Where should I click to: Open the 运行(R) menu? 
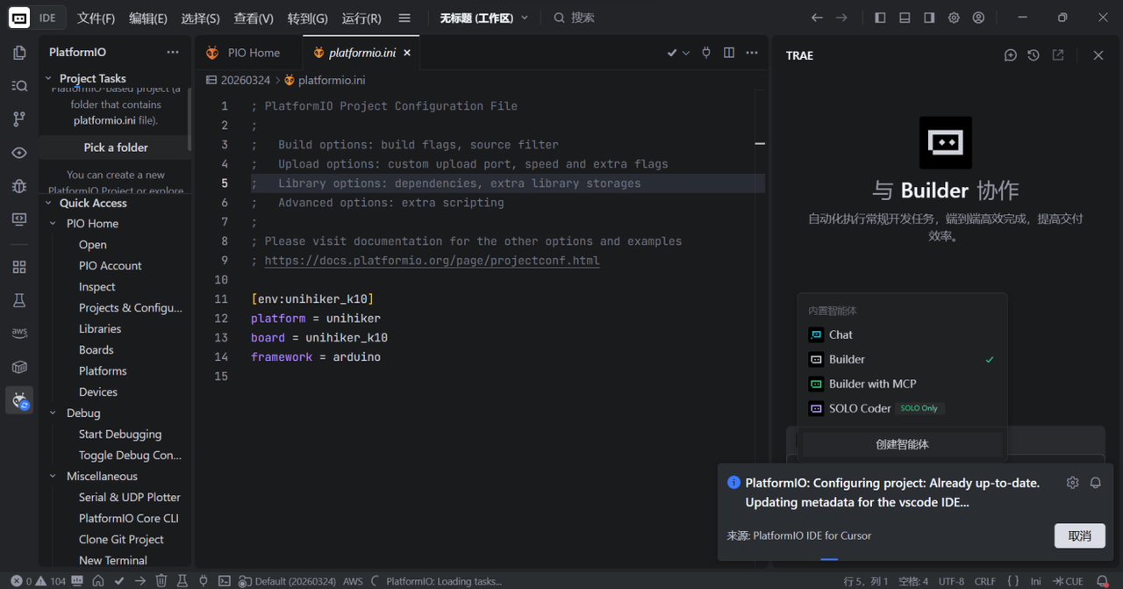coord(361,18)
